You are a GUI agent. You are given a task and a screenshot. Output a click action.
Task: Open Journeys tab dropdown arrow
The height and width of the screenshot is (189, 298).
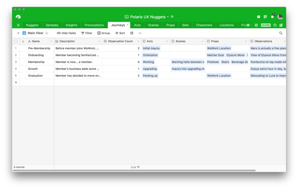point(128,25)
